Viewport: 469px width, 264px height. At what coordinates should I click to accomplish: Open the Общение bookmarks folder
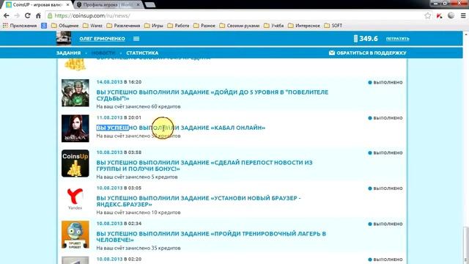65,26
